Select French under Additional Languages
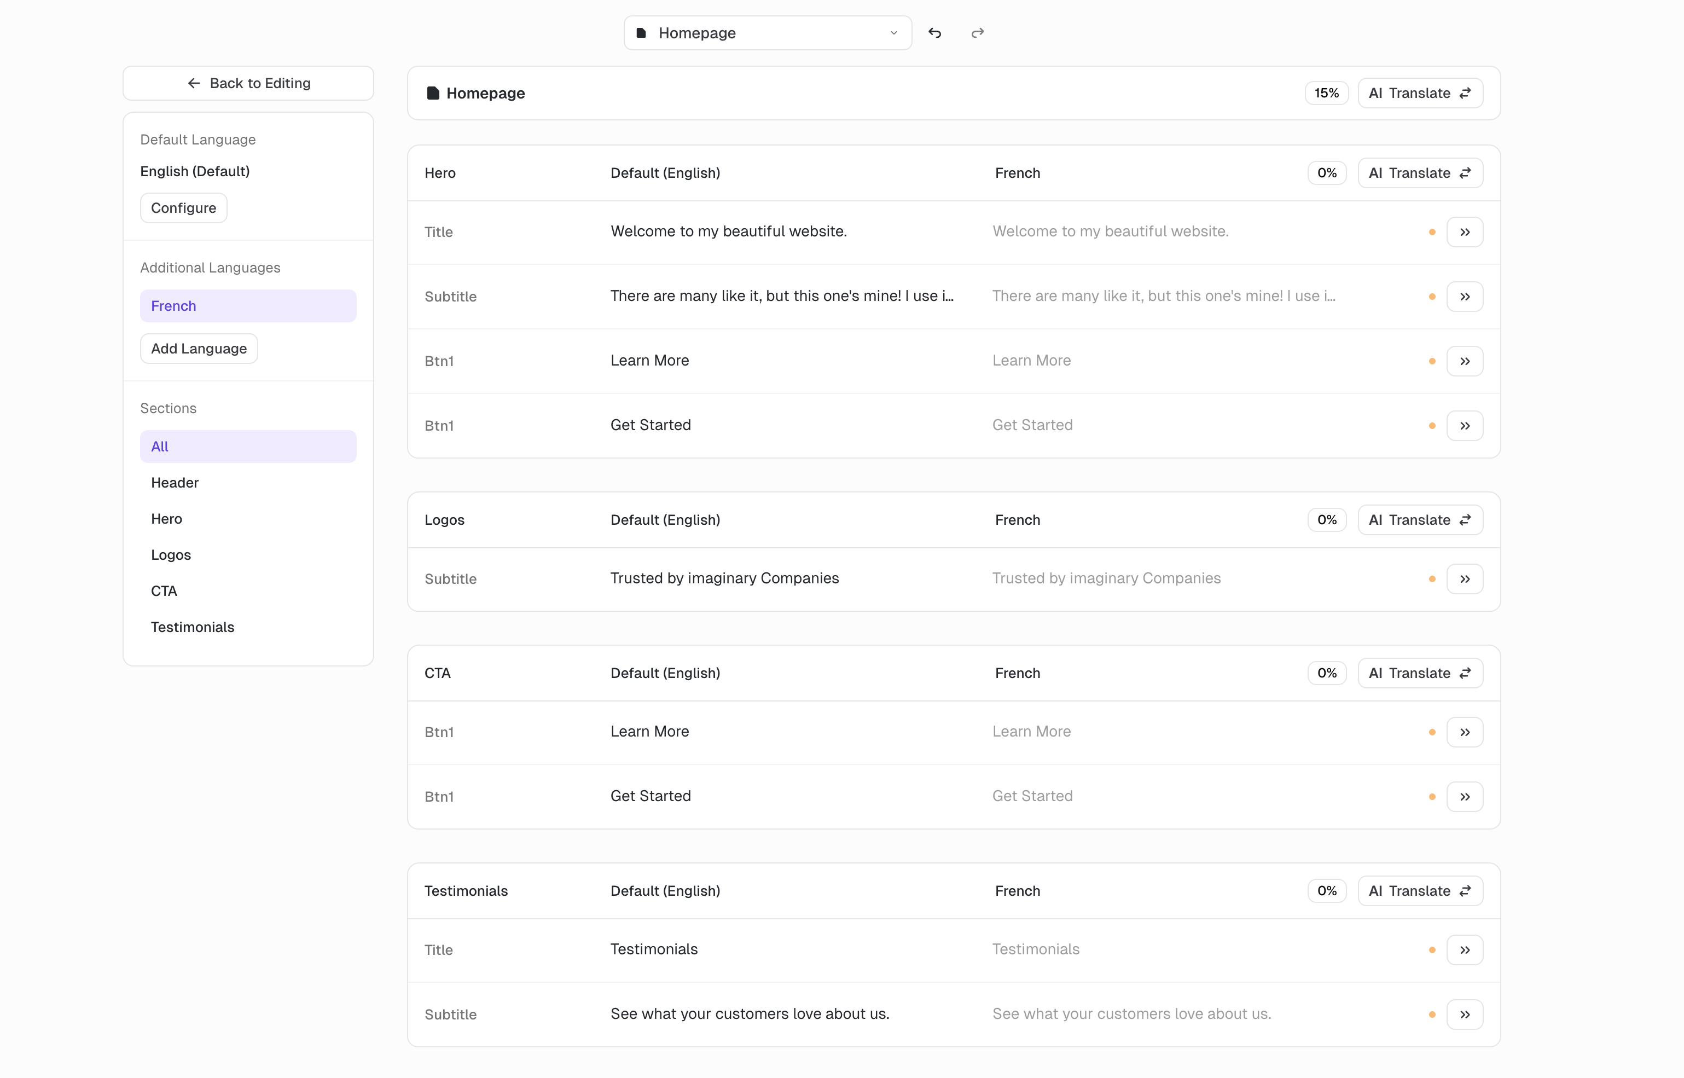This screenshot has width=1684, height=1078. 248,306
